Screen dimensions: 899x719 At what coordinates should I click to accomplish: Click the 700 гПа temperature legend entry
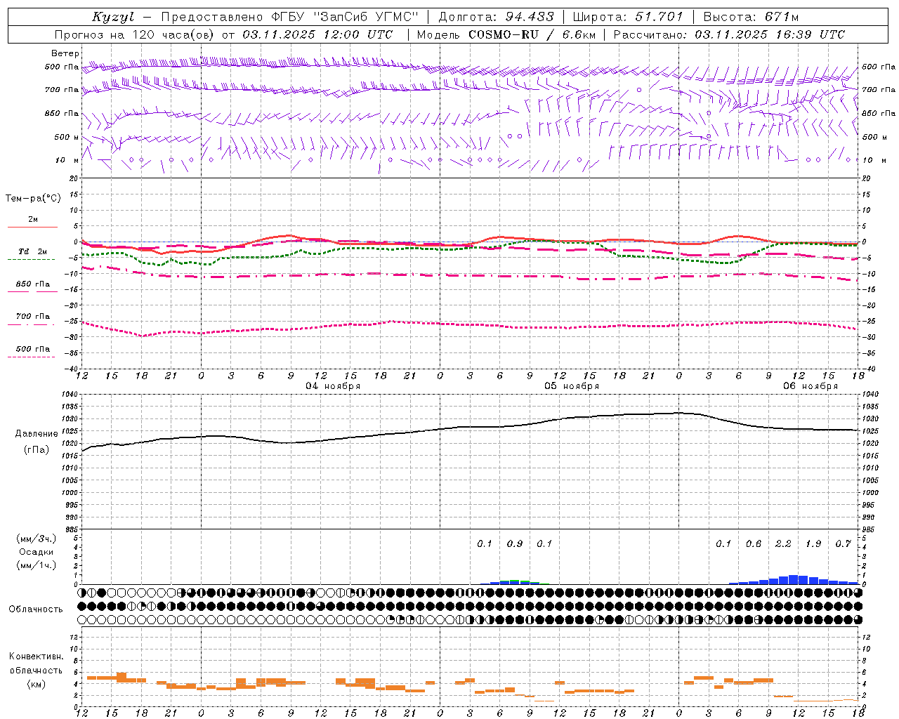coord(33,317)
